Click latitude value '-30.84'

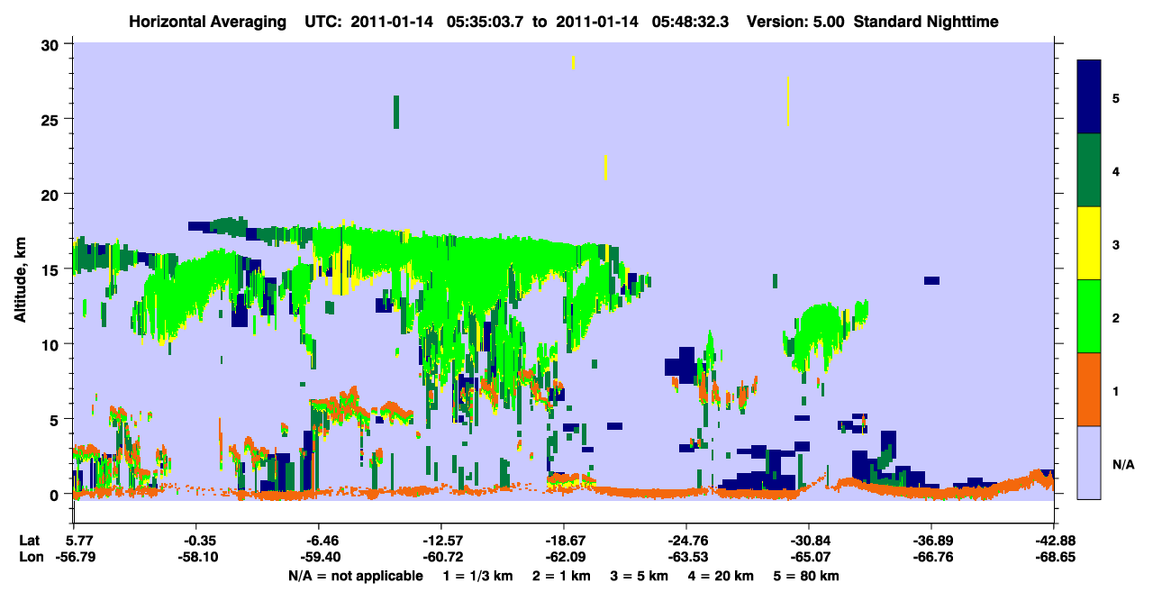809,541
